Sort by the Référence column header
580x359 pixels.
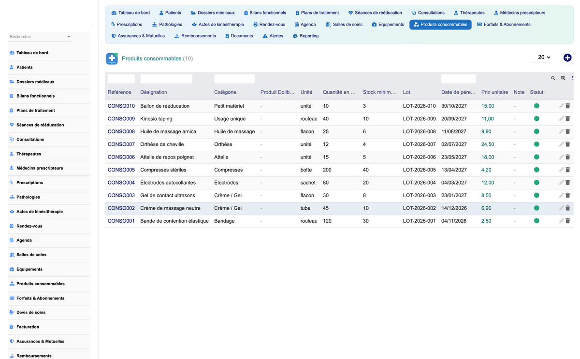[x=119, y=92]
